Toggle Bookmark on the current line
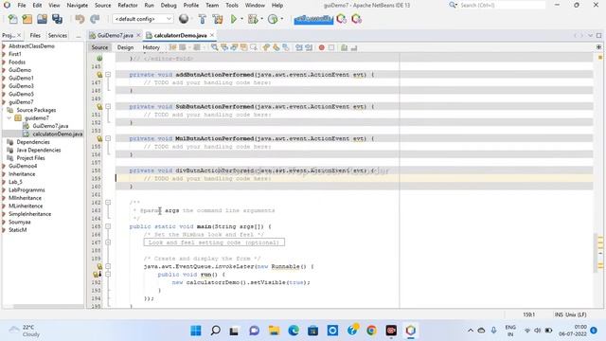Image resolution: width=606 pixels, height=341 pixels. [286, 47]
